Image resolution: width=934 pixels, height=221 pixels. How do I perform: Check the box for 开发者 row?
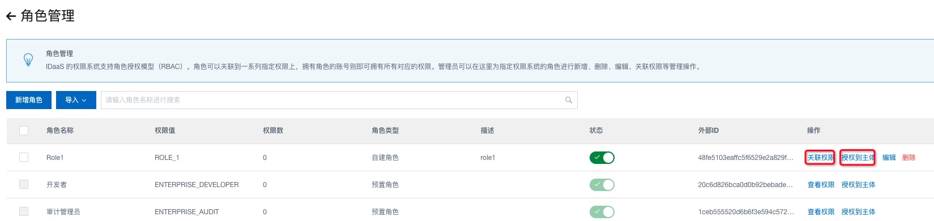[x=24, y=184]
